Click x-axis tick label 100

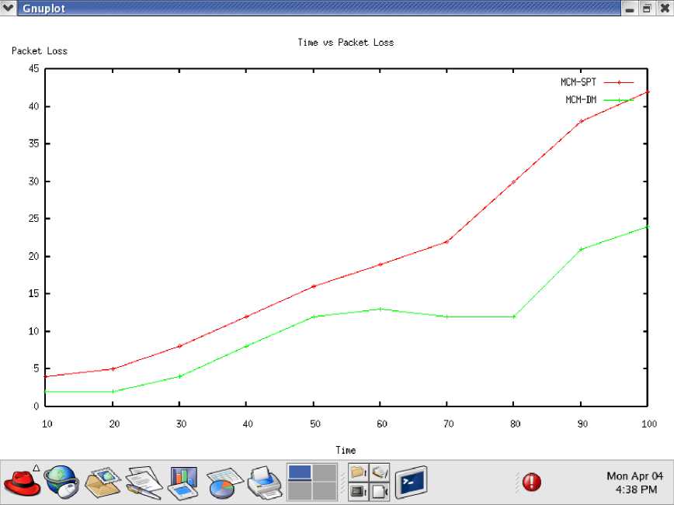click(x=649, y=424)
